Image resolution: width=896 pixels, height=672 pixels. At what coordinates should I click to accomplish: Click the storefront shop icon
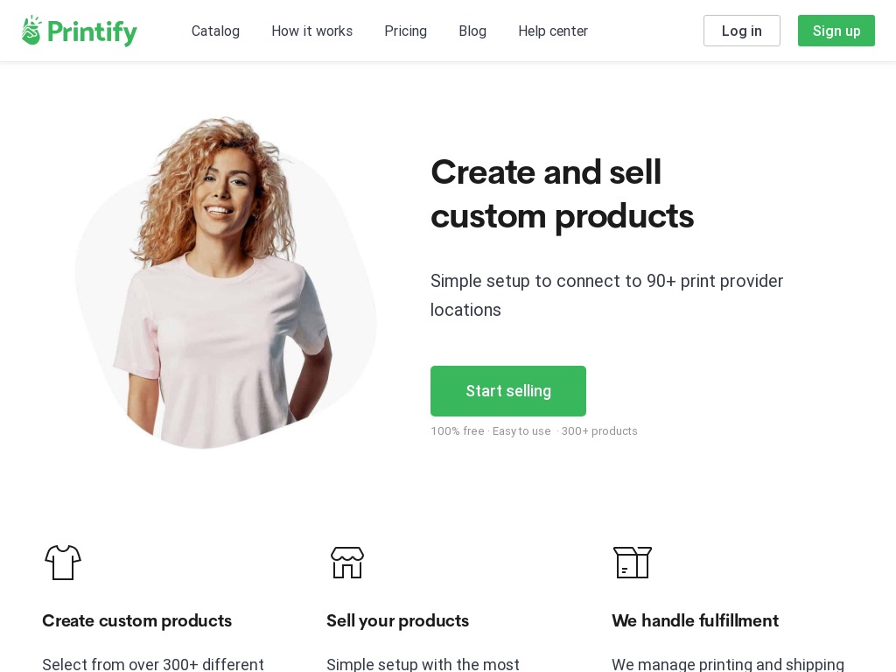pos(347,563)
